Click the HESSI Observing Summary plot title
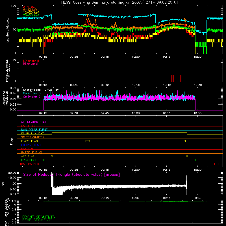226x226 pixels. click(119, 3)
